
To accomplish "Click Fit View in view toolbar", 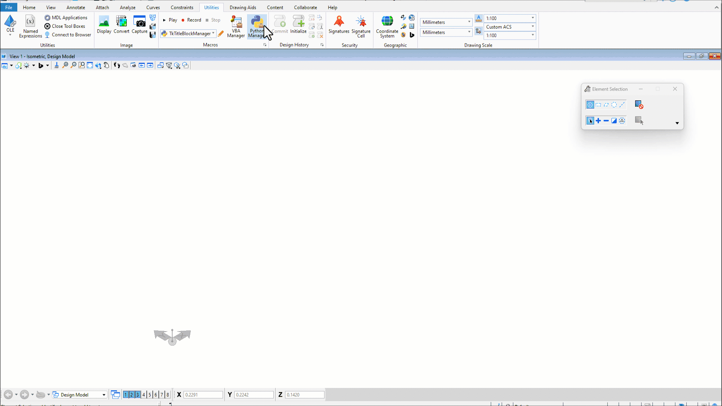I will coord(90,65).
